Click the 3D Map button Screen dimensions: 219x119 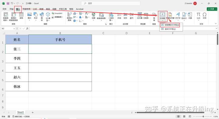[111, 16]
